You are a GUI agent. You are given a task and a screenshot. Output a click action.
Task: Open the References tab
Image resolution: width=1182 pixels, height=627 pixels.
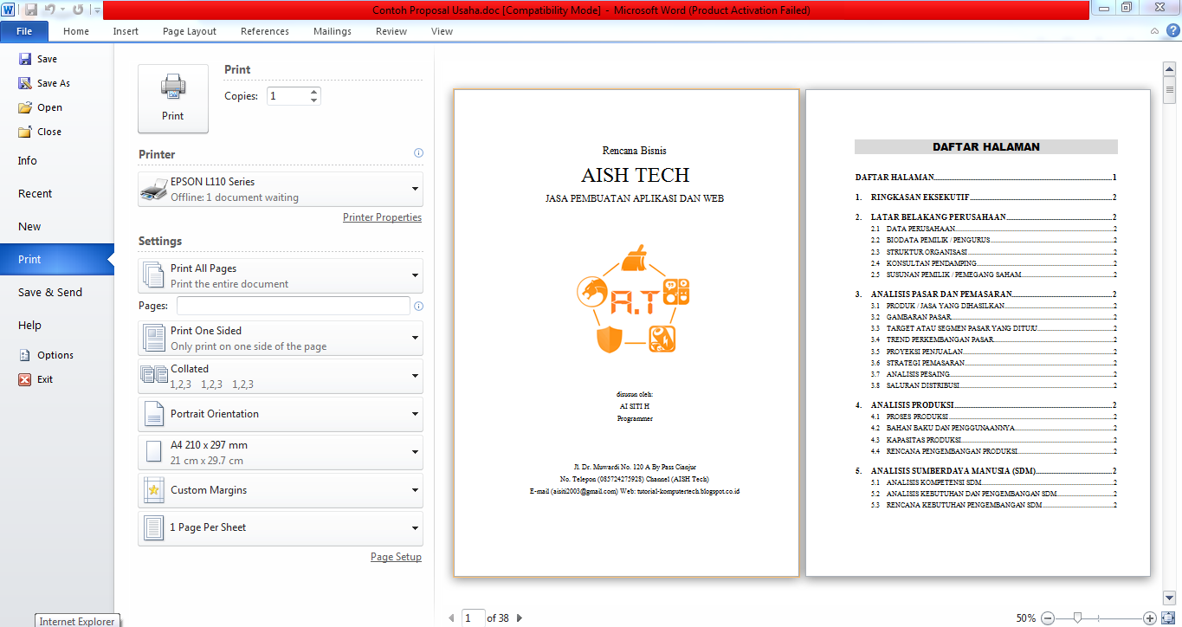[265, 31]
